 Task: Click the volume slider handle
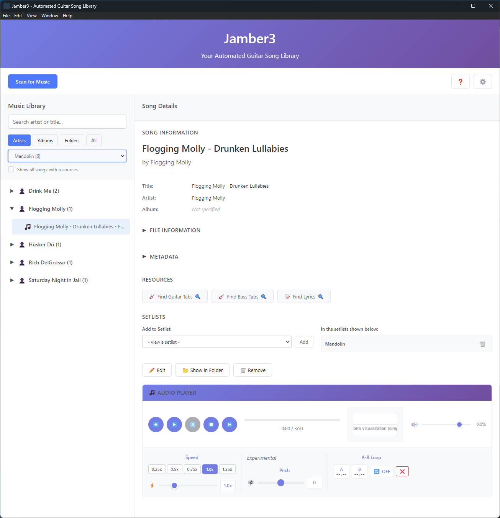click(459, 425)
